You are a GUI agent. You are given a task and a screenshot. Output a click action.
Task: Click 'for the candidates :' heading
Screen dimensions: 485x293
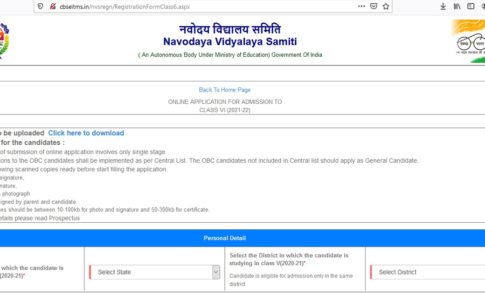click(33, 142)
